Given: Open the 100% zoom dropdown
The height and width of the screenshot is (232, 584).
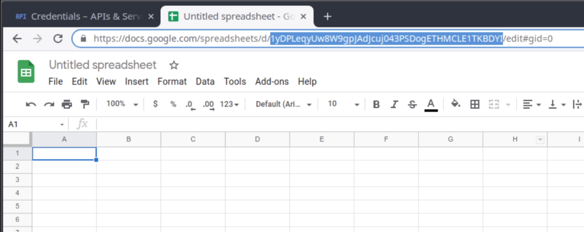Looking at the screenshot, I should [x=122, y=104].
